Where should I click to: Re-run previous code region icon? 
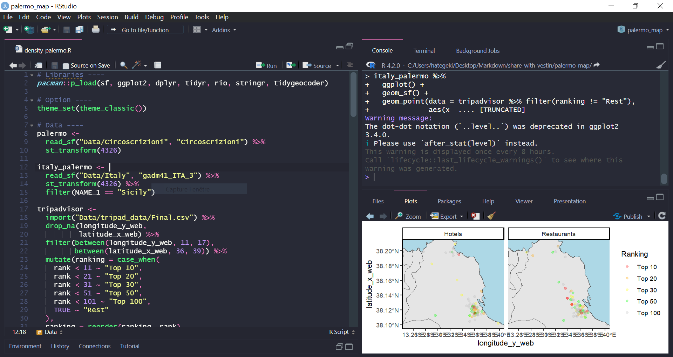tap(291, 65)
